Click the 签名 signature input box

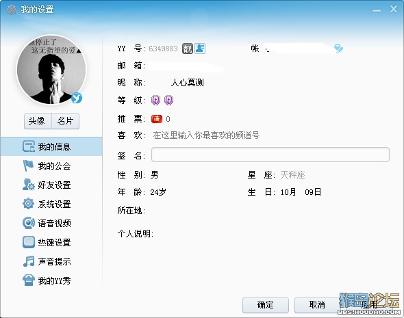click(x=270, y=155)
